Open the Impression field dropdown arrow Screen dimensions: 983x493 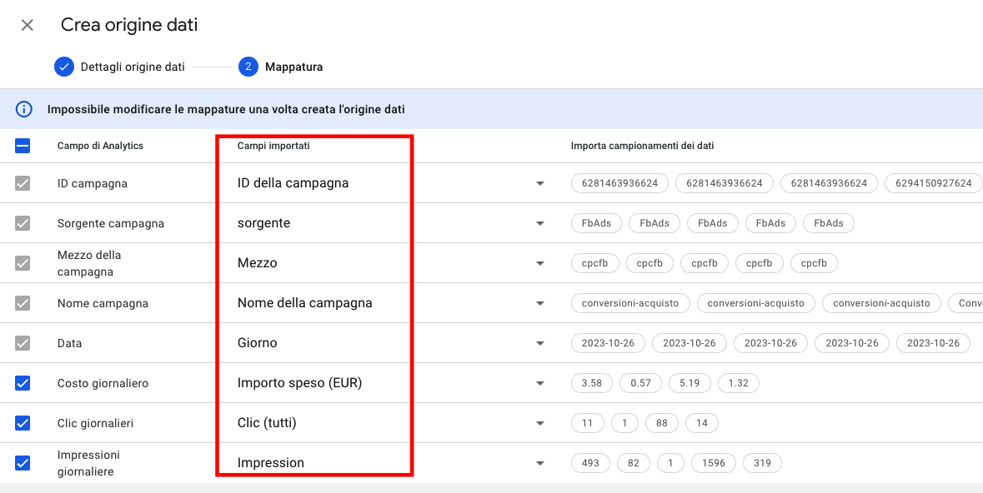click(x=539, y=464)
